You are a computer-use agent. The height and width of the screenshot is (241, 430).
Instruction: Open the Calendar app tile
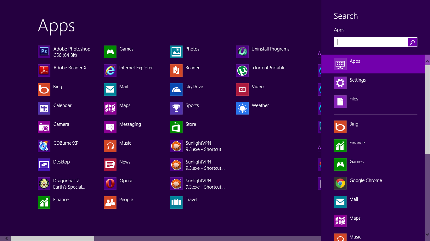click(44, 108)
